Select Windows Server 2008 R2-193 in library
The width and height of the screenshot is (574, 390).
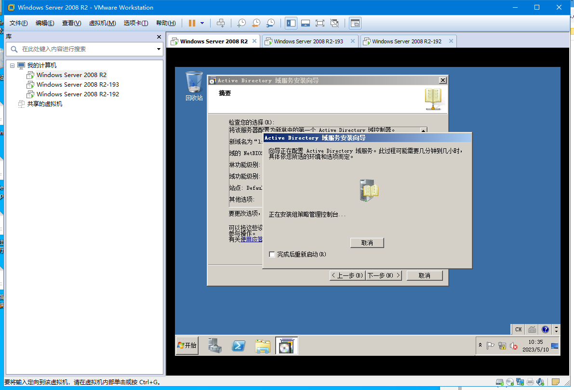[78, 85]
